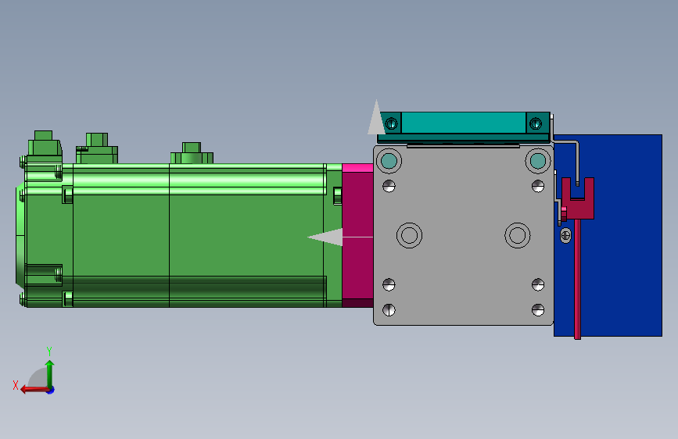Click bottom-left corner screw on the gray plate
The width and height of the screenshot is (678, 439).
pyautogui.click(x=389, y=310)
